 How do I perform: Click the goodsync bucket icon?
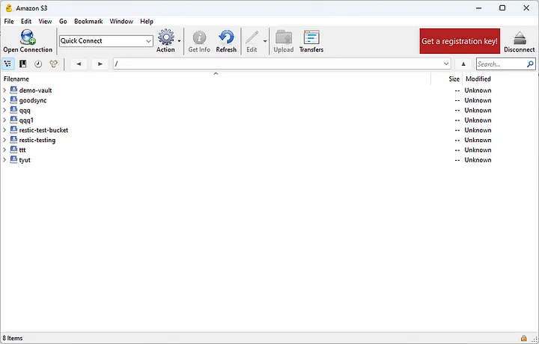pyautogui.click(x=13, y=100)
